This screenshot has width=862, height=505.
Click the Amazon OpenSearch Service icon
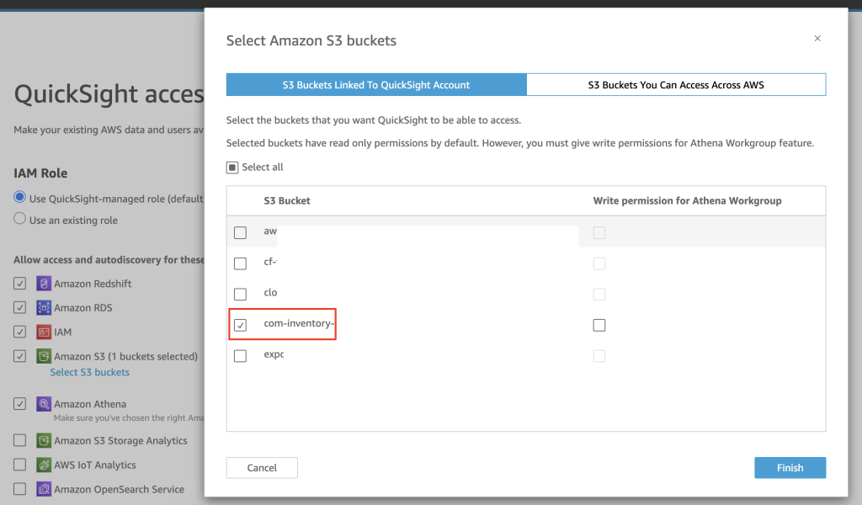click(44, 489)
